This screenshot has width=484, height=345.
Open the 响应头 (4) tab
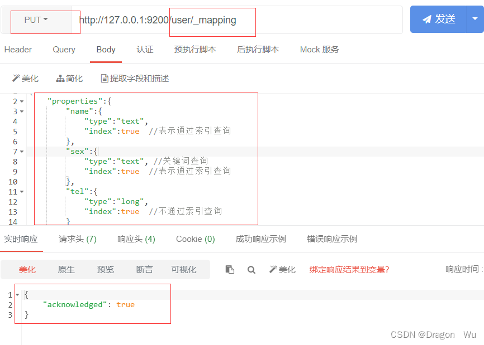point(136,239)
